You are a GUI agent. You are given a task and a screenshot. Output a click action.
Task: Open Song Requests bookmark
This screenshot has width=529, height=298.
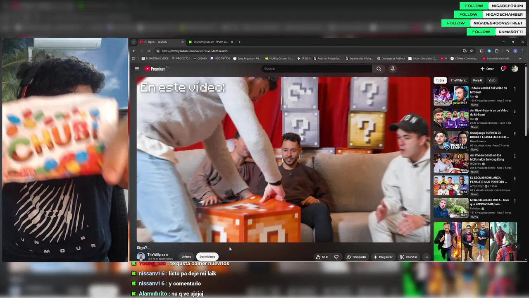pos(247,59)
